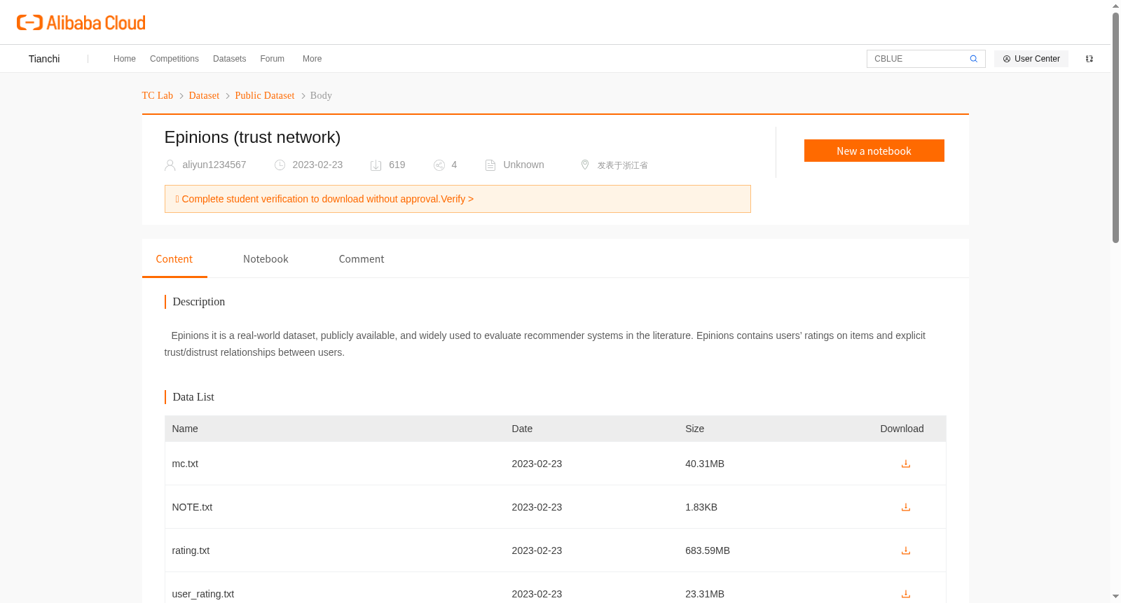Open the Home menu item
Screen dimensions: 1121x603
tap(125, 59)
